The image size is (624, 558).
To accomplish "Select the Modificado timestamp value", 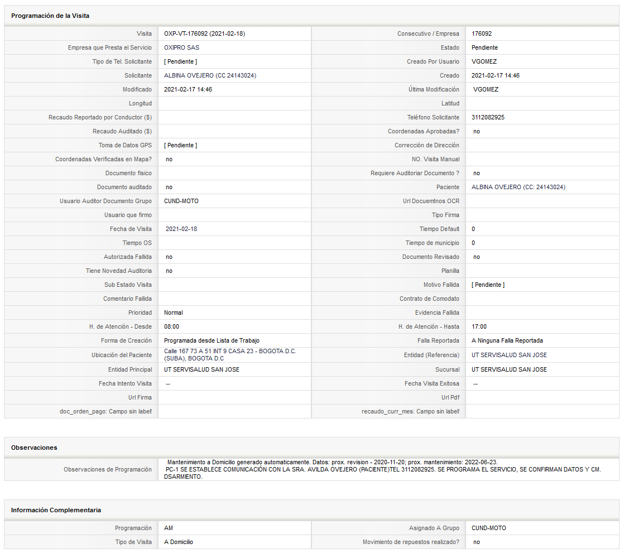I will (x=188, y=89).
